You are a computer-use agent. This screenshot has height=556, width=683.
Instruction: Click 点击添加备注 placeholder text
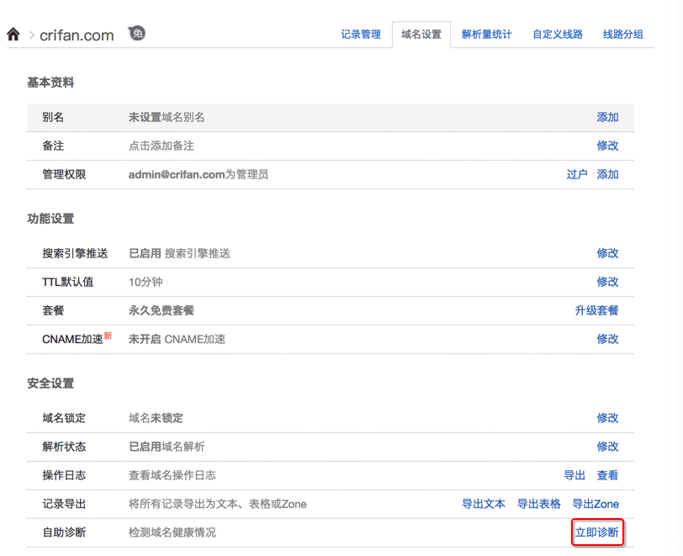[x=161, y=146]
